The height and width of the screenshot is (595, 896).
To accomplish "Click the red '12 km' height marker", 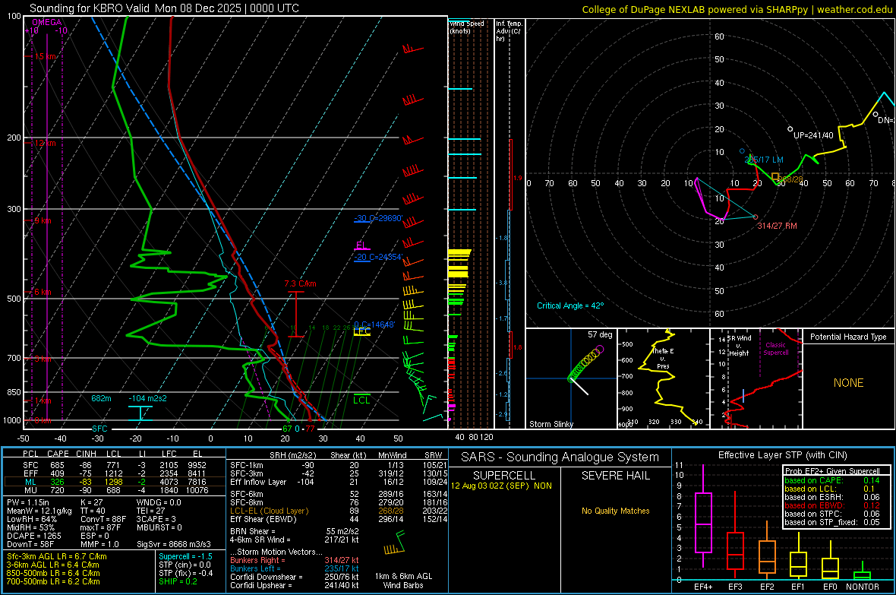I will [45, 143].
